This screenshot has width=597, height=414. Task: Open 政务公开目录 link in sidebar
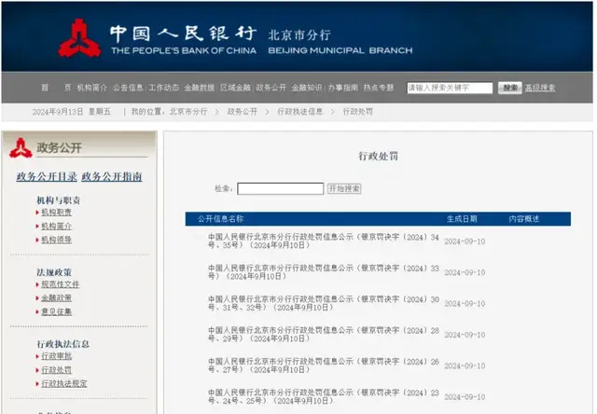[x=47, y=176]
